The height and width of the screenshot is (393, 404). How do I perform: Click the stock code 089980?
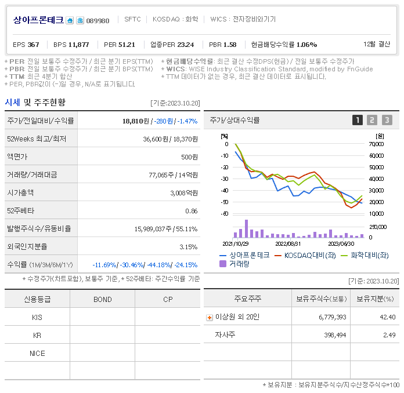[x=98, y=21]
